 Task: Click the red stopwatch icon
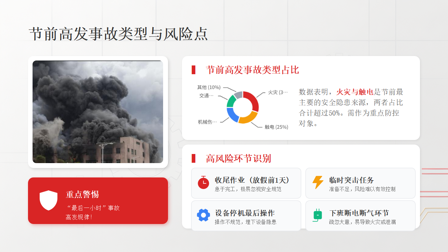point(203,182)
